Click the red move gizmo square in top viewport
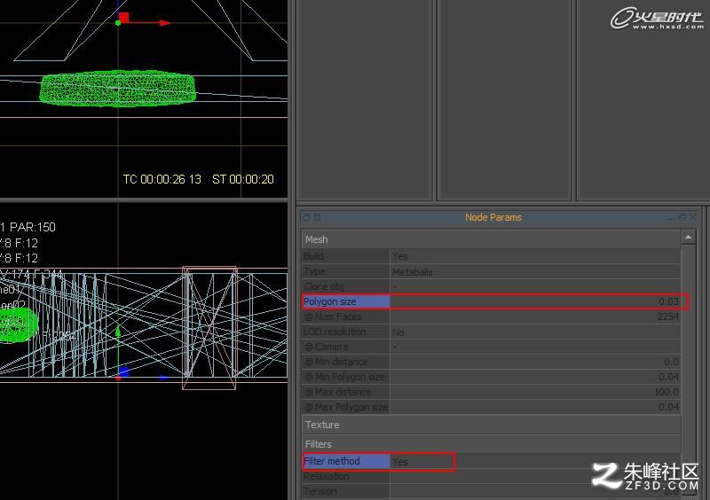Image resolution: width=710 pixels, height=500 pixels. click(124, 17)
